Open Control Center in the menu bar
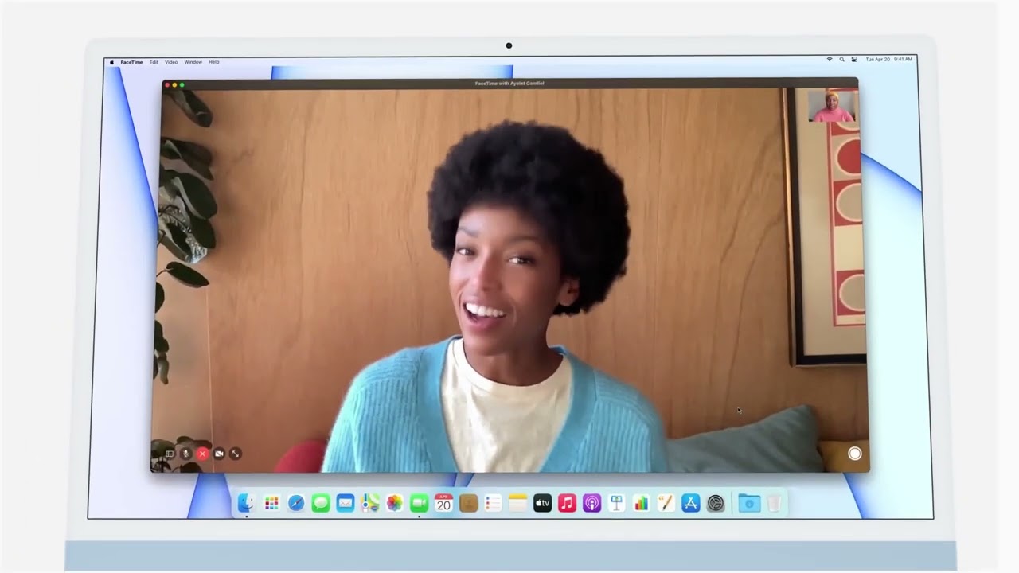Screen dimensions: 1019x573 pyautogui.click(x=854, y=60)
